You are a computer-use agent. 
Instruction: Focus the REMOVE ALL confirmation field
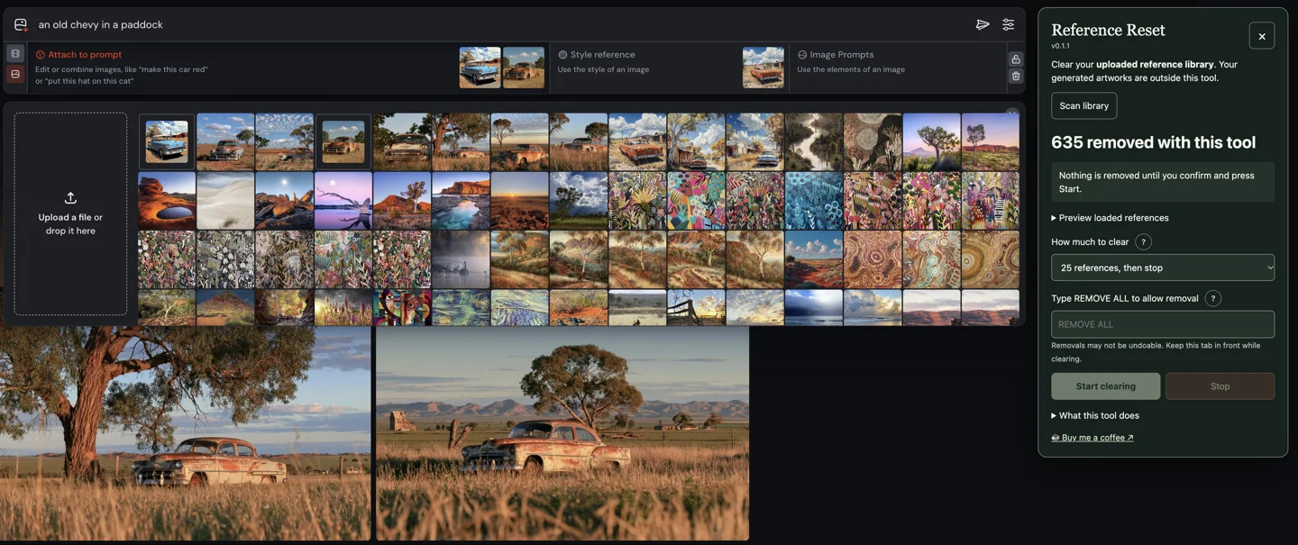[1163, 324]
